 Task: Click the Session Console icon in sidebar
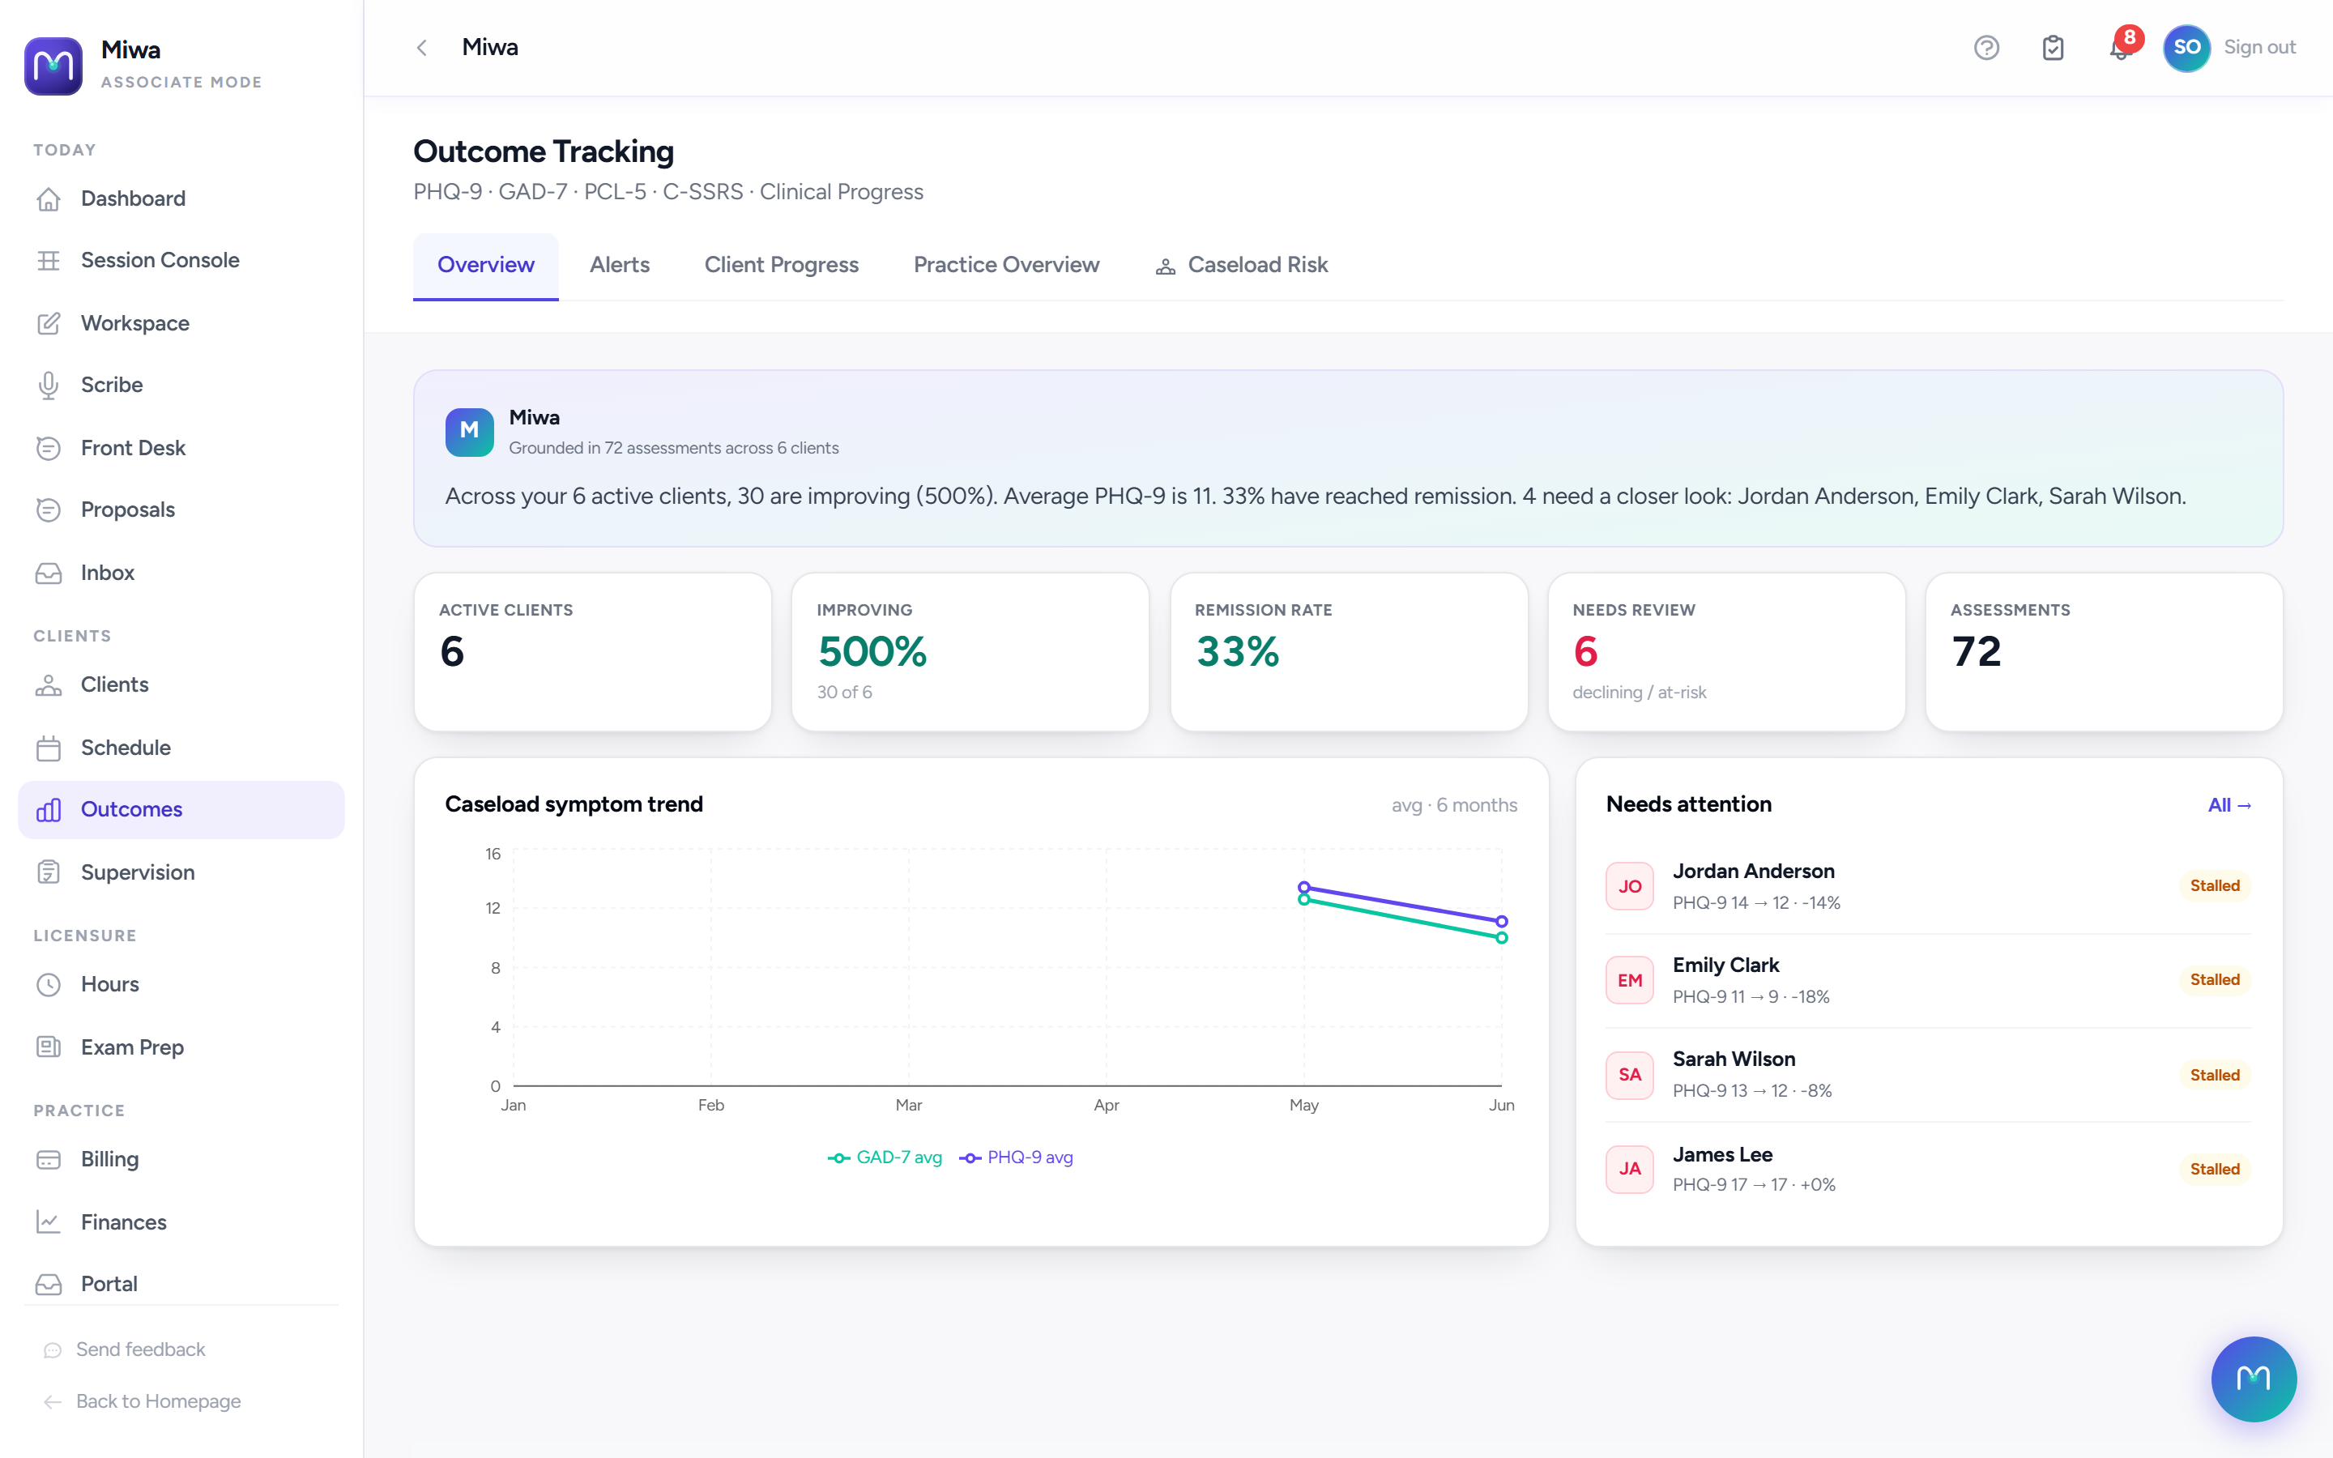49,260
